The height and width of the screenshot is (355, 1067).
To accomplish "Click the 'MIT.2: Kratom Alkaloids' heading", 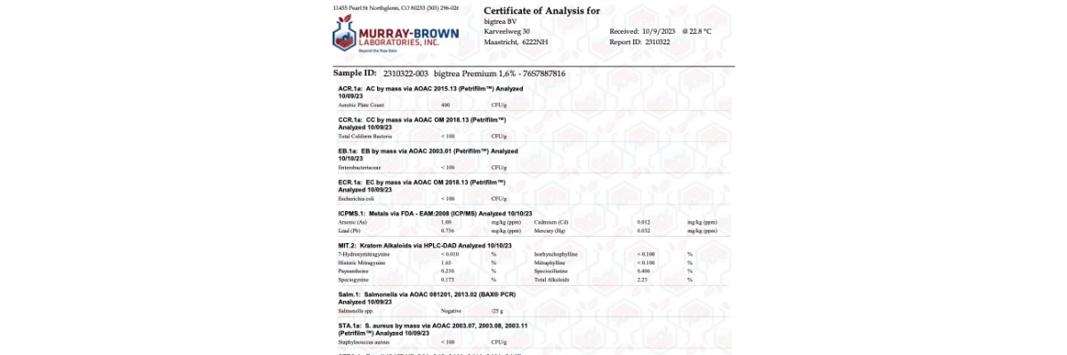I will (x=424, y=246).
